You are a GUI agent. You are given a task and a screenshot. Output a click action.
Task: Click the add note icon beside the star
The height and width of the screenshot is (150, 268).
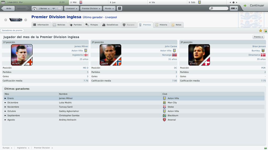point(265,31)
